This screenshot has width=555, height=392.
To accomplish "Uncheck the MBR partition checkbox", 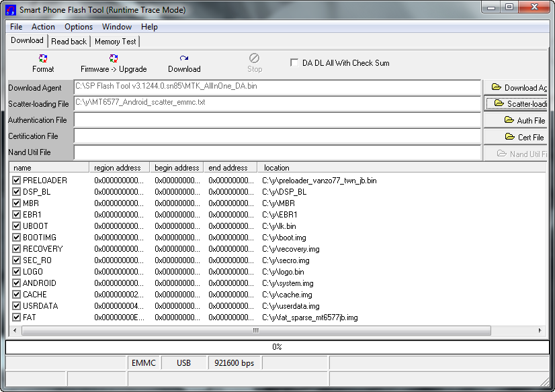I will (x=16, y=203).
